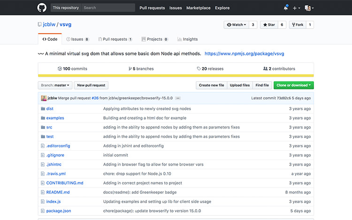This screenshot has height=220, width=352.
Task: Open the vsvg repository name link
Action: (65, 24)
